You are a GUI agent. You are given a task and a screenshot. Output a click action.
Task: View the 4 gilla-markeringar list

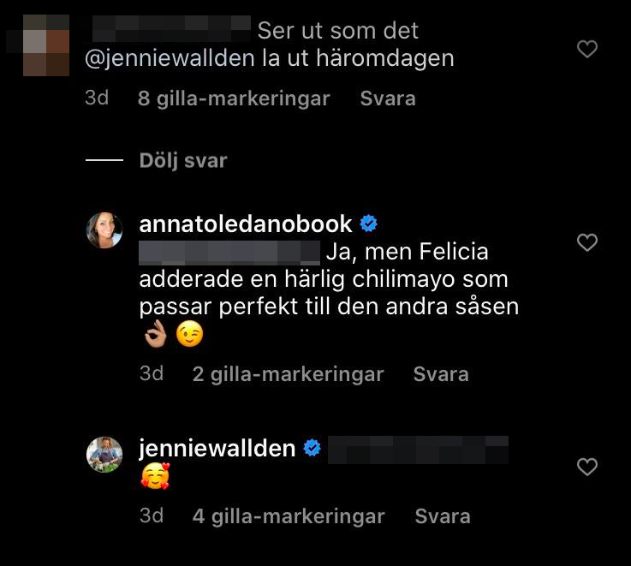point(289,517)
